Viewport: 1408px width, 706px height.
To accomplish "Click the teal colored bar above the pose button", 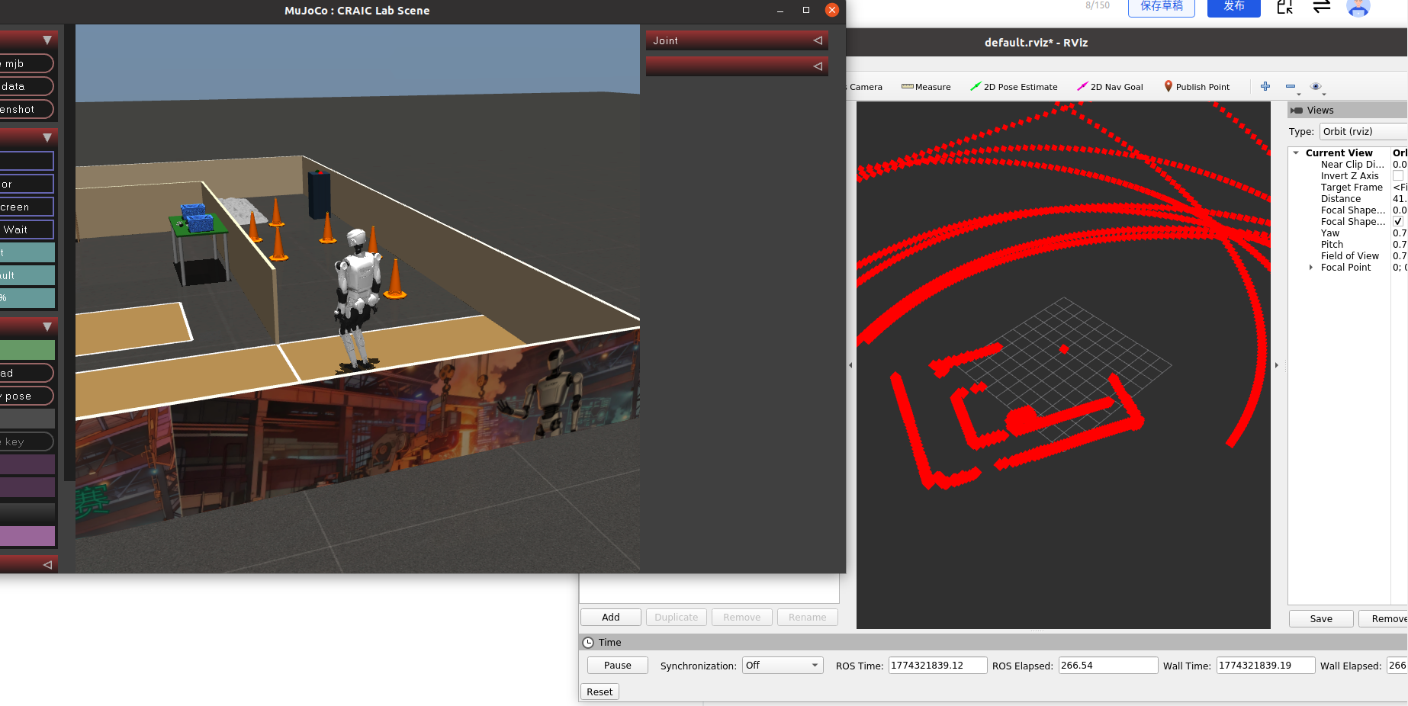I will (x=27, y=350).
